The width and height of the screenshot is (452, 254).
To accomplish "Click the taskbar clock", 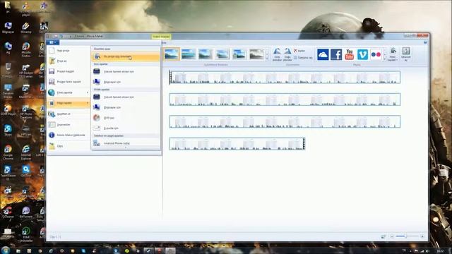I will coord(440,251).
